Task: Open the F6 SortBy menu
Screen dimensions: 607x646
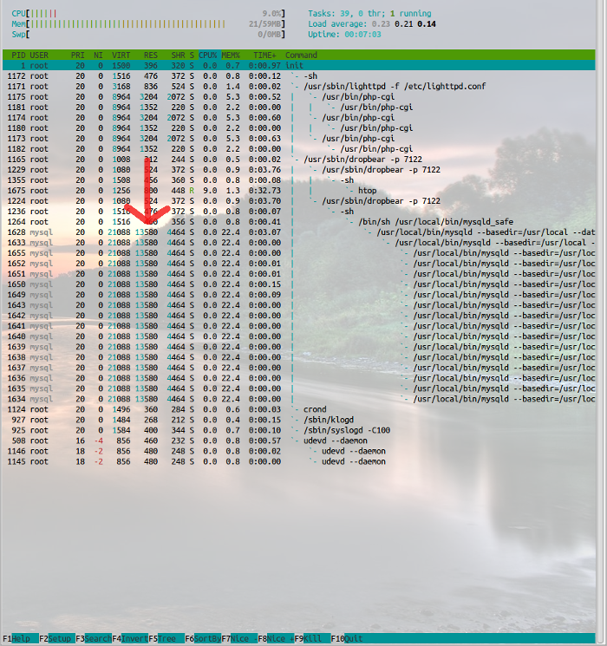Action: [203, 639]
